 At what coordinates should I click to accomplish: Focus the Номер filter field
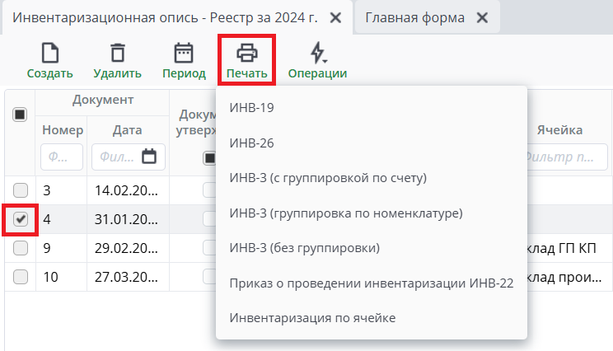[x=61, y=157]
